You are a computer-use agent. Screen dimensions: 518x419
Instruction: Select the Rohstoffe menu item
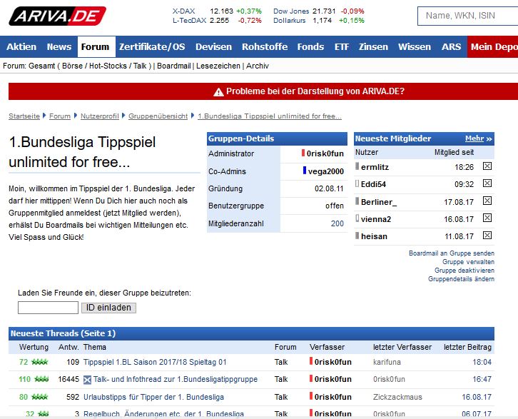click(265, 47)
